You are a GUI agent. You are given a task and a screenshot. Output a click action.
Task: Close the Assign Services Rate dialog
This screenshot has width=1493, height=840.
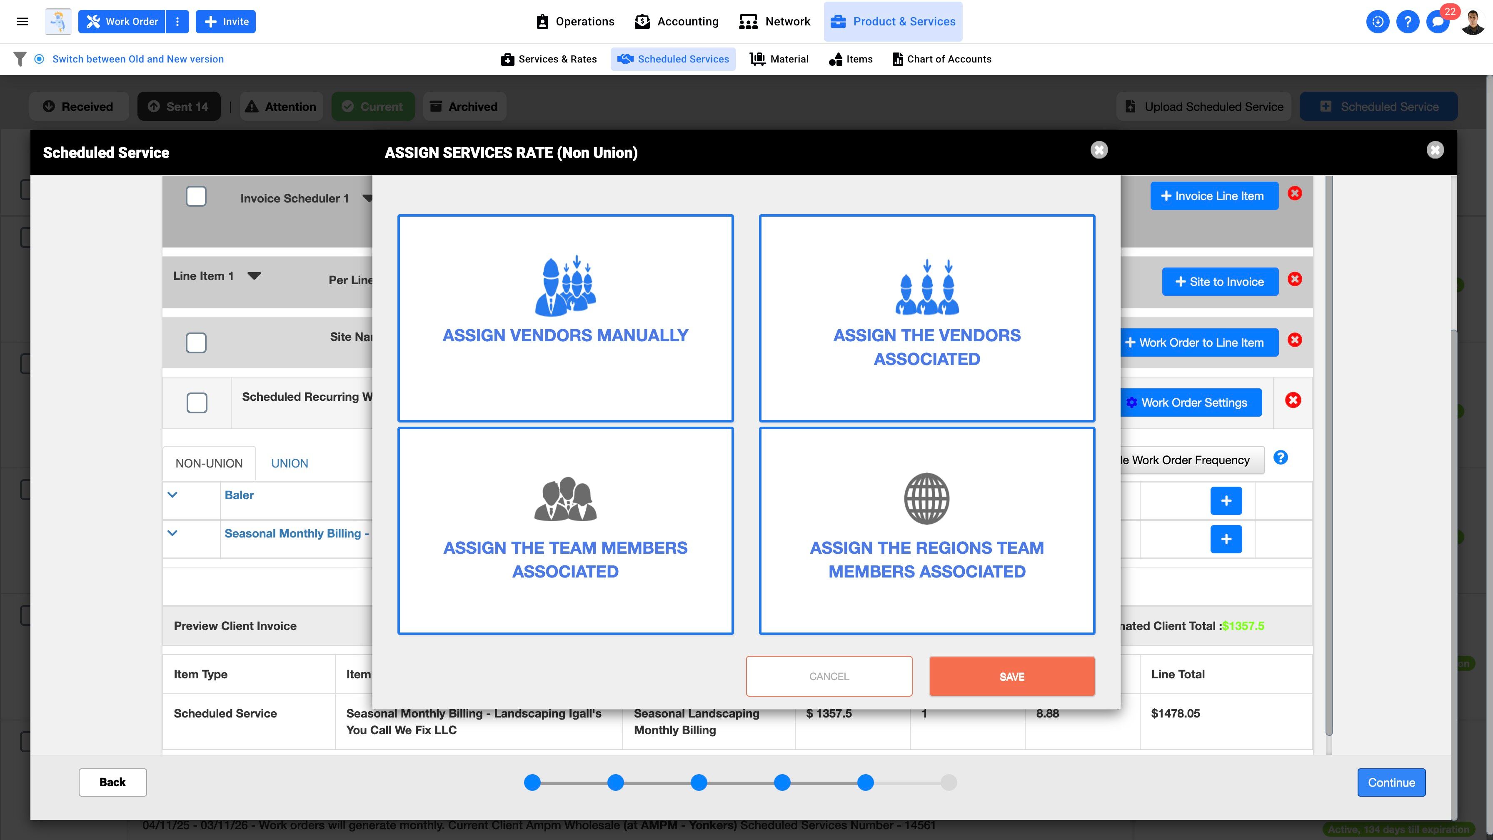pyautogui.click(x=1099, y=150)
